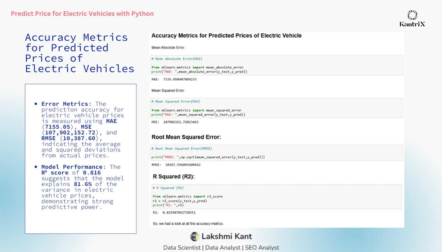Viewport: 442px width, 252px height.
Task: Click the MSE code cell
Action: [276, 108]
